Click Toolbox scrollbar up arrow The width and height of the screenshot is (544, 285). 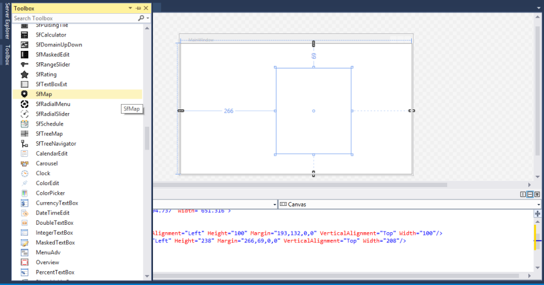pyautogui.click(x=147, y=28)
